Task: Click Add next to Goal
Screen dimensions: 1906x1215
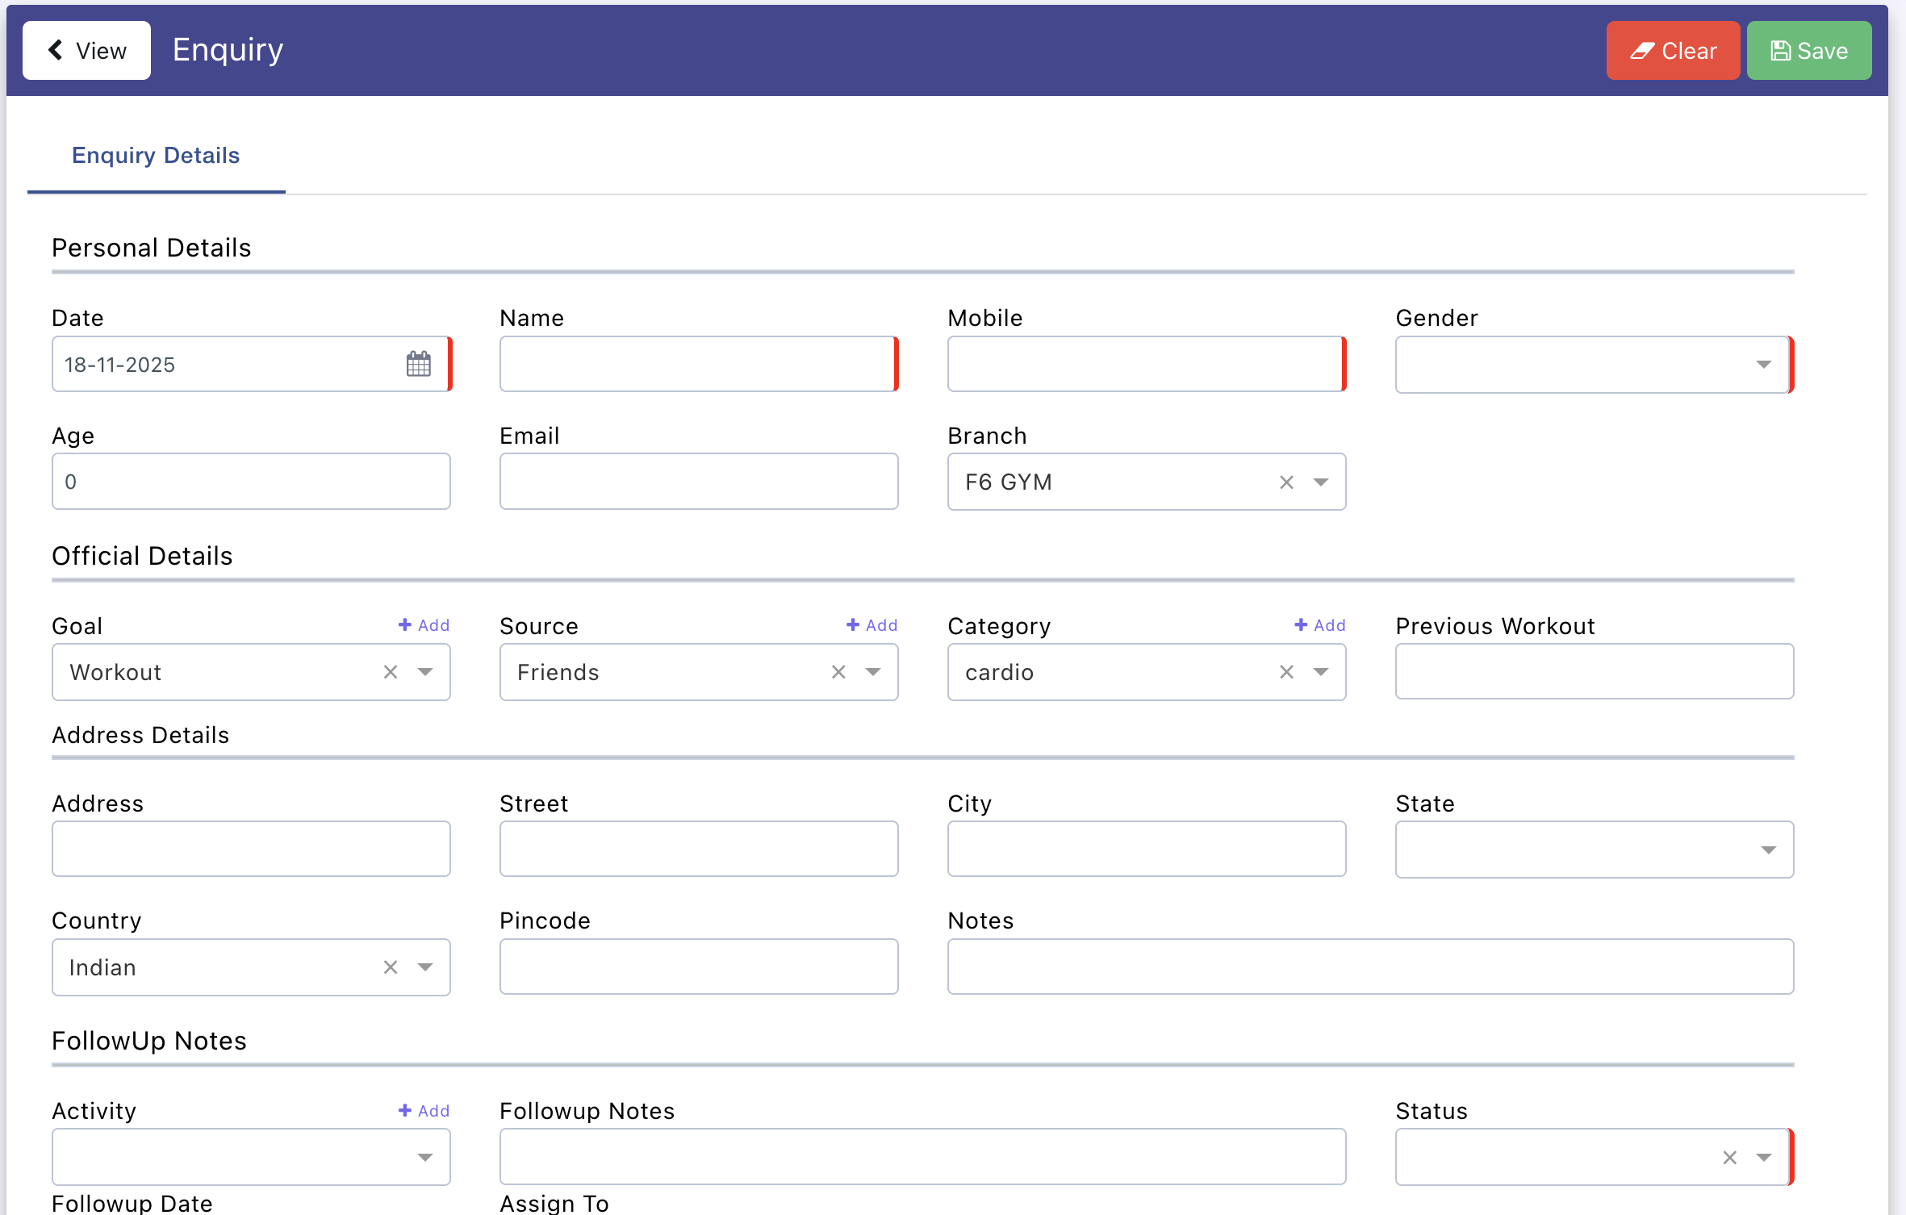Action: [x=424, y=625]
